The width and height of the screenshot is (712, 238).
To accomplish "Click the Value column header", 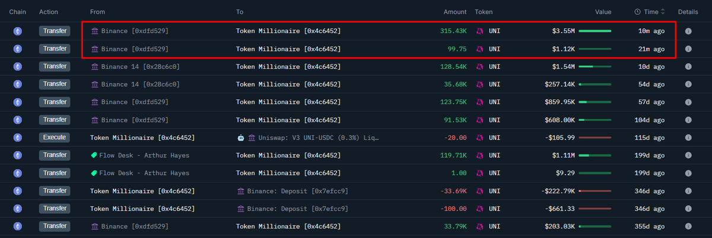I will (603, 12).
